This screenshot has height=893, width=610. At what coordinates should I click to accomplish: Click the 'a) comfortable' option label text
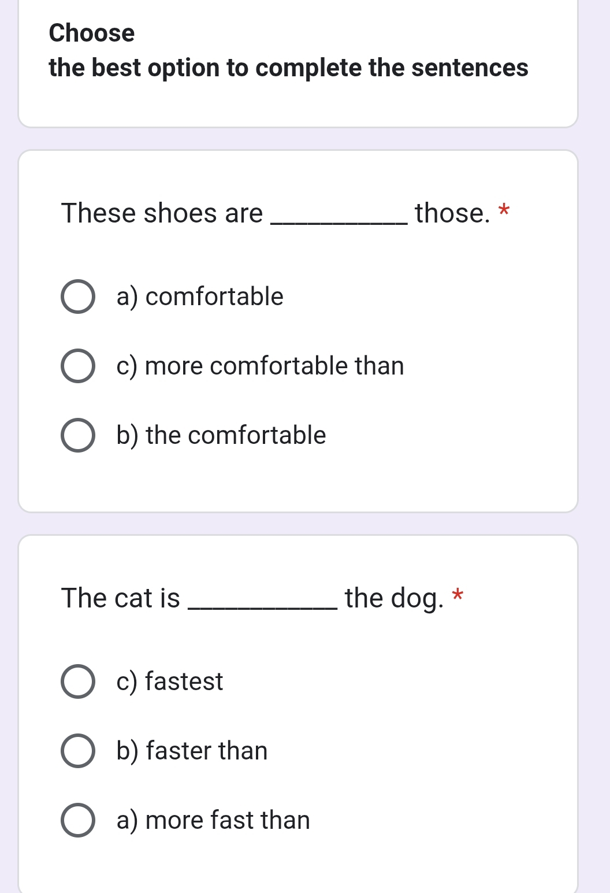click(200, 297)
